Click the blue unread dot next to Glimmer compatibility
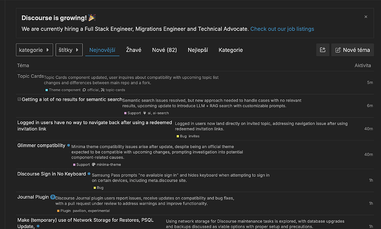This screenshot has height=229, width=381. 68,145
